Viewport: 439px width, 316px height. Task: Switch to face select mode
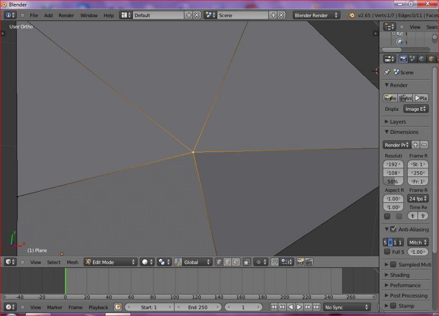click(236, 262)
